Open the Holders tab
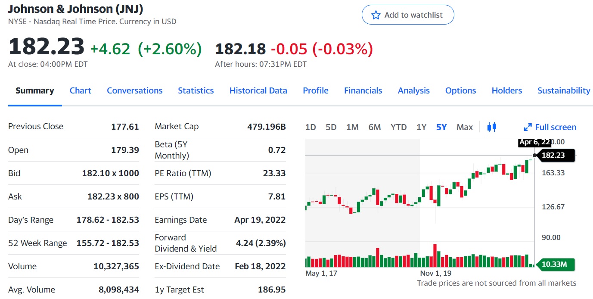Image resolution: width=593 pixels, height=299 pixels. 506,90
